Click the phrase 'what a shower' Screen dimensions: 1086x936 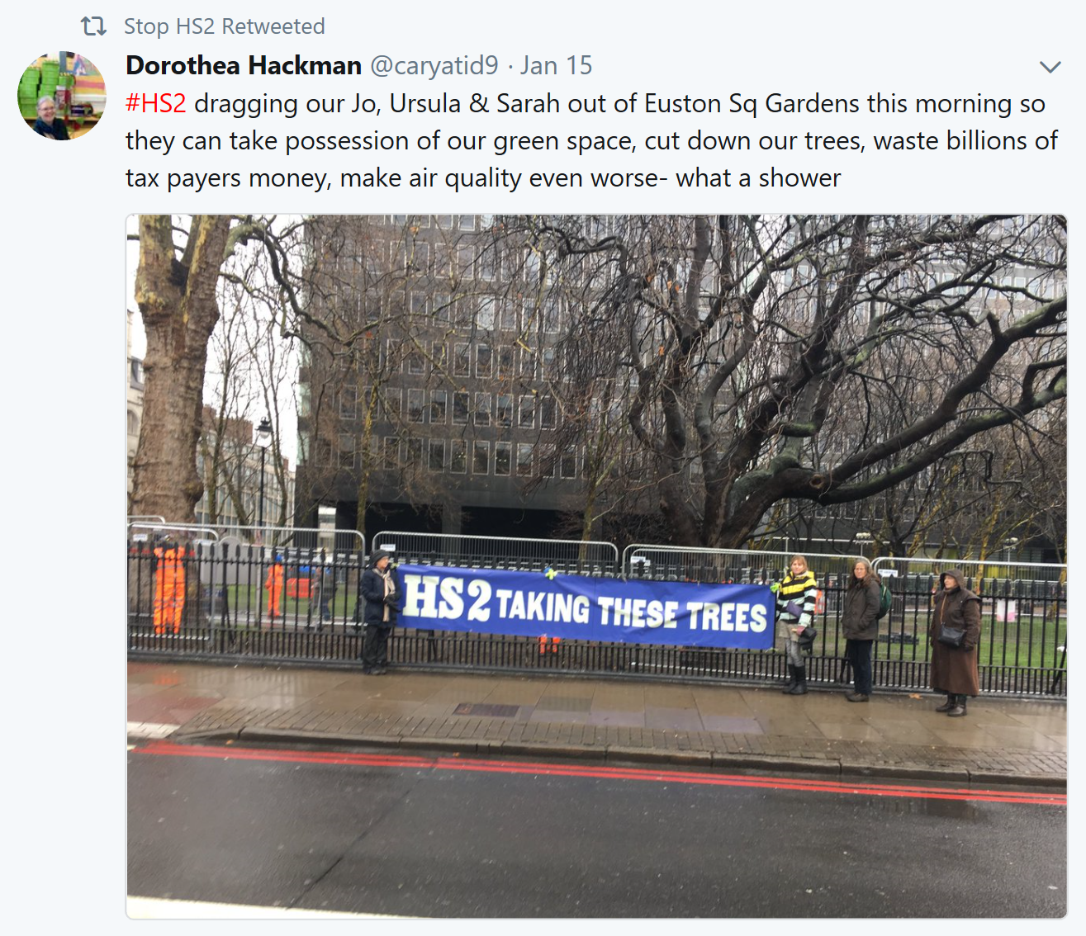coord(758,177)
